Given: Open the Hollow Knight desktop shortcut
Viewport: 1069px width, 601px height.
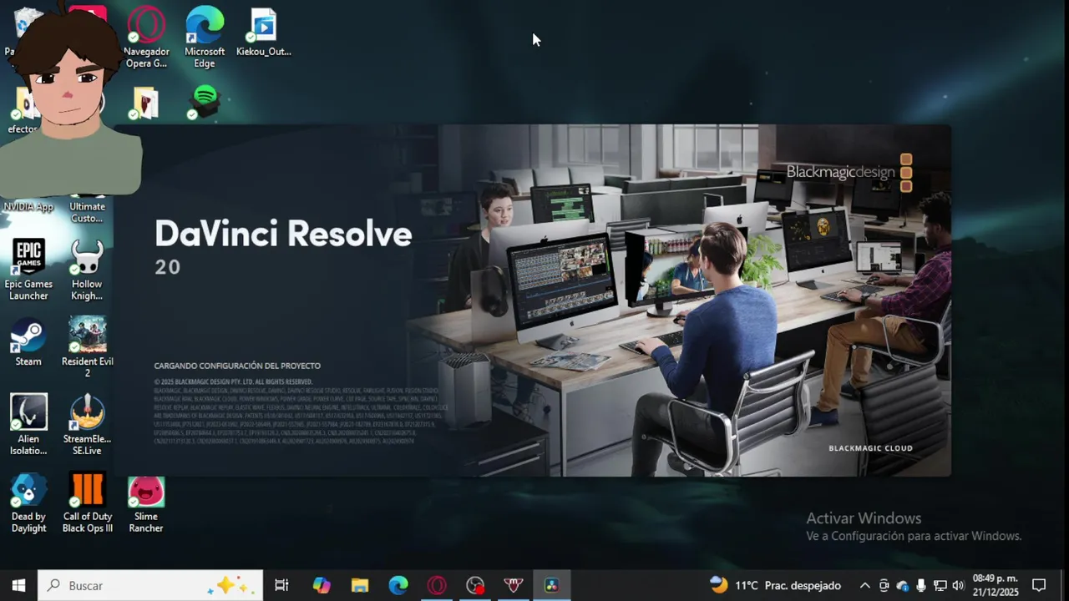Looking at the screenshot, I should point(87,270).
